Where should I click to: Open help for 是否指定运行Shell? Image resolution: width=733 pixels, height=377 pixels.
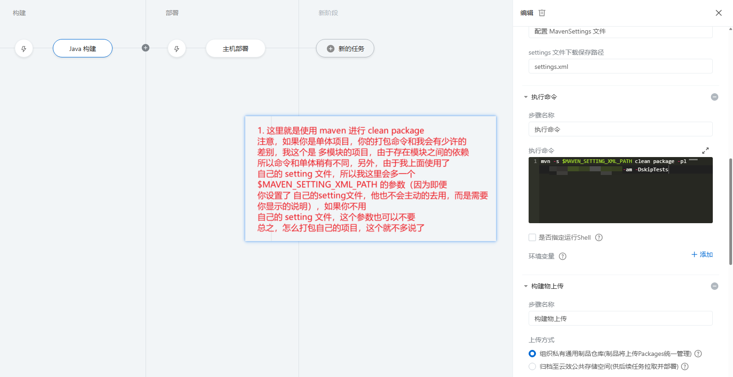(x=599, y=237)
